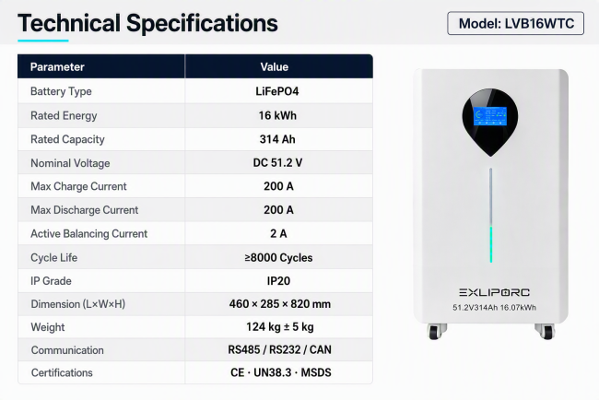The height and width of the screenshot is (400, 599).
Task: Click the IP20 grade value
Action: (278, 281)
